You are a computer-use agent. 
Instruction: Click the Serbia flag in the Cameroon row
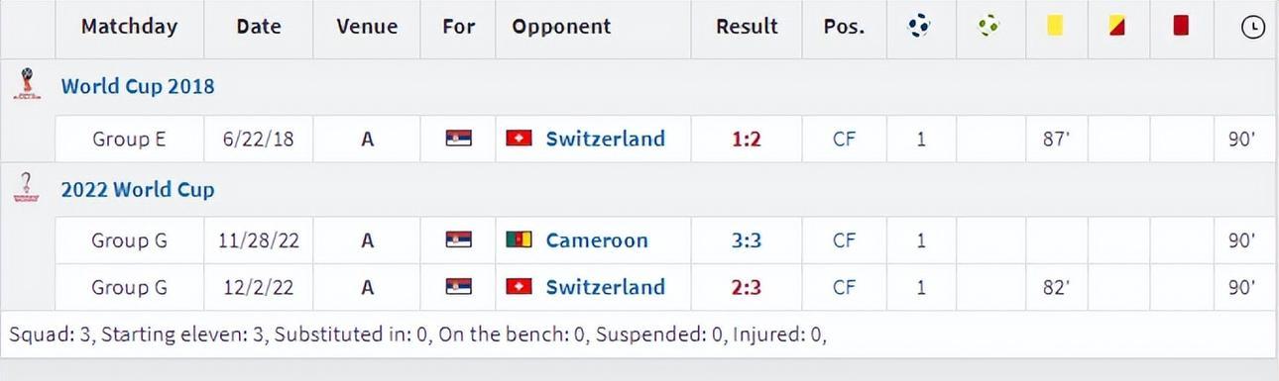[459, 239]
